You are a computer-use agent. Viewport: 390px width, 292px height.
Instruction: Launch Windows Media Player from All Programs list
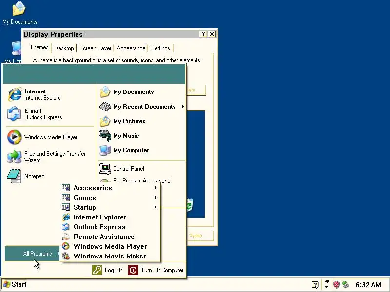click(110, 246)
